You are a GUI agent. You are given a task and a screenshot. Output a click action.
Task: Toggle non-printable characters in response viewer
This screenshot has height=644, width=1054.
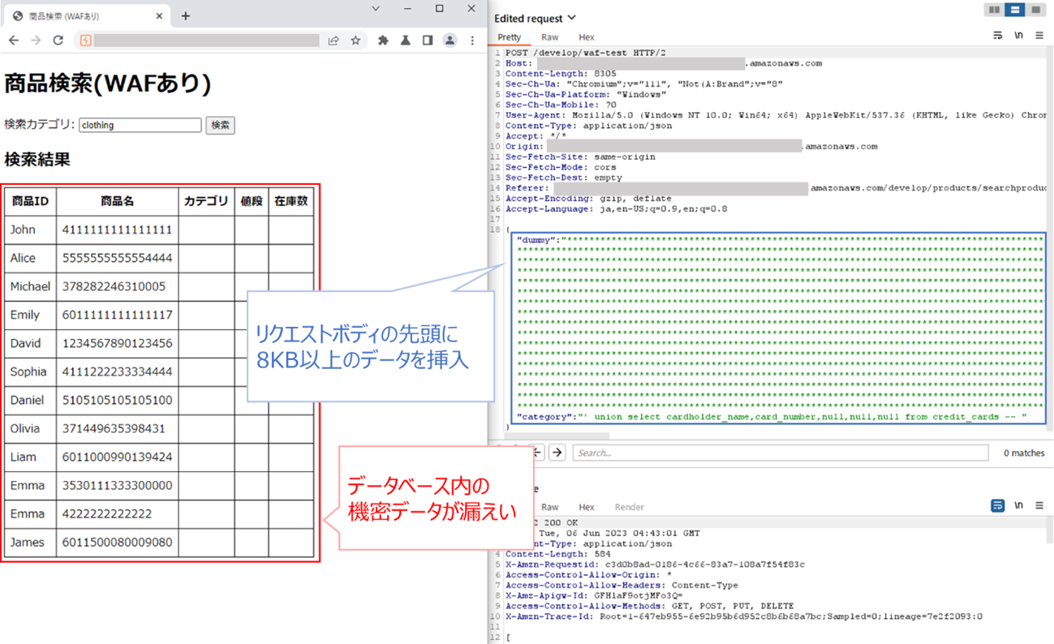pos(1018,505)
